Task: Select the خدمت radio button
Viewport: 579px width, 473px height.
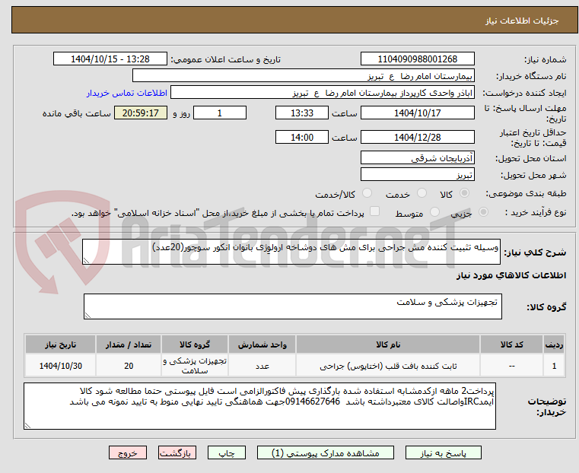Action: pyautogui.click(x=422, y=193)
